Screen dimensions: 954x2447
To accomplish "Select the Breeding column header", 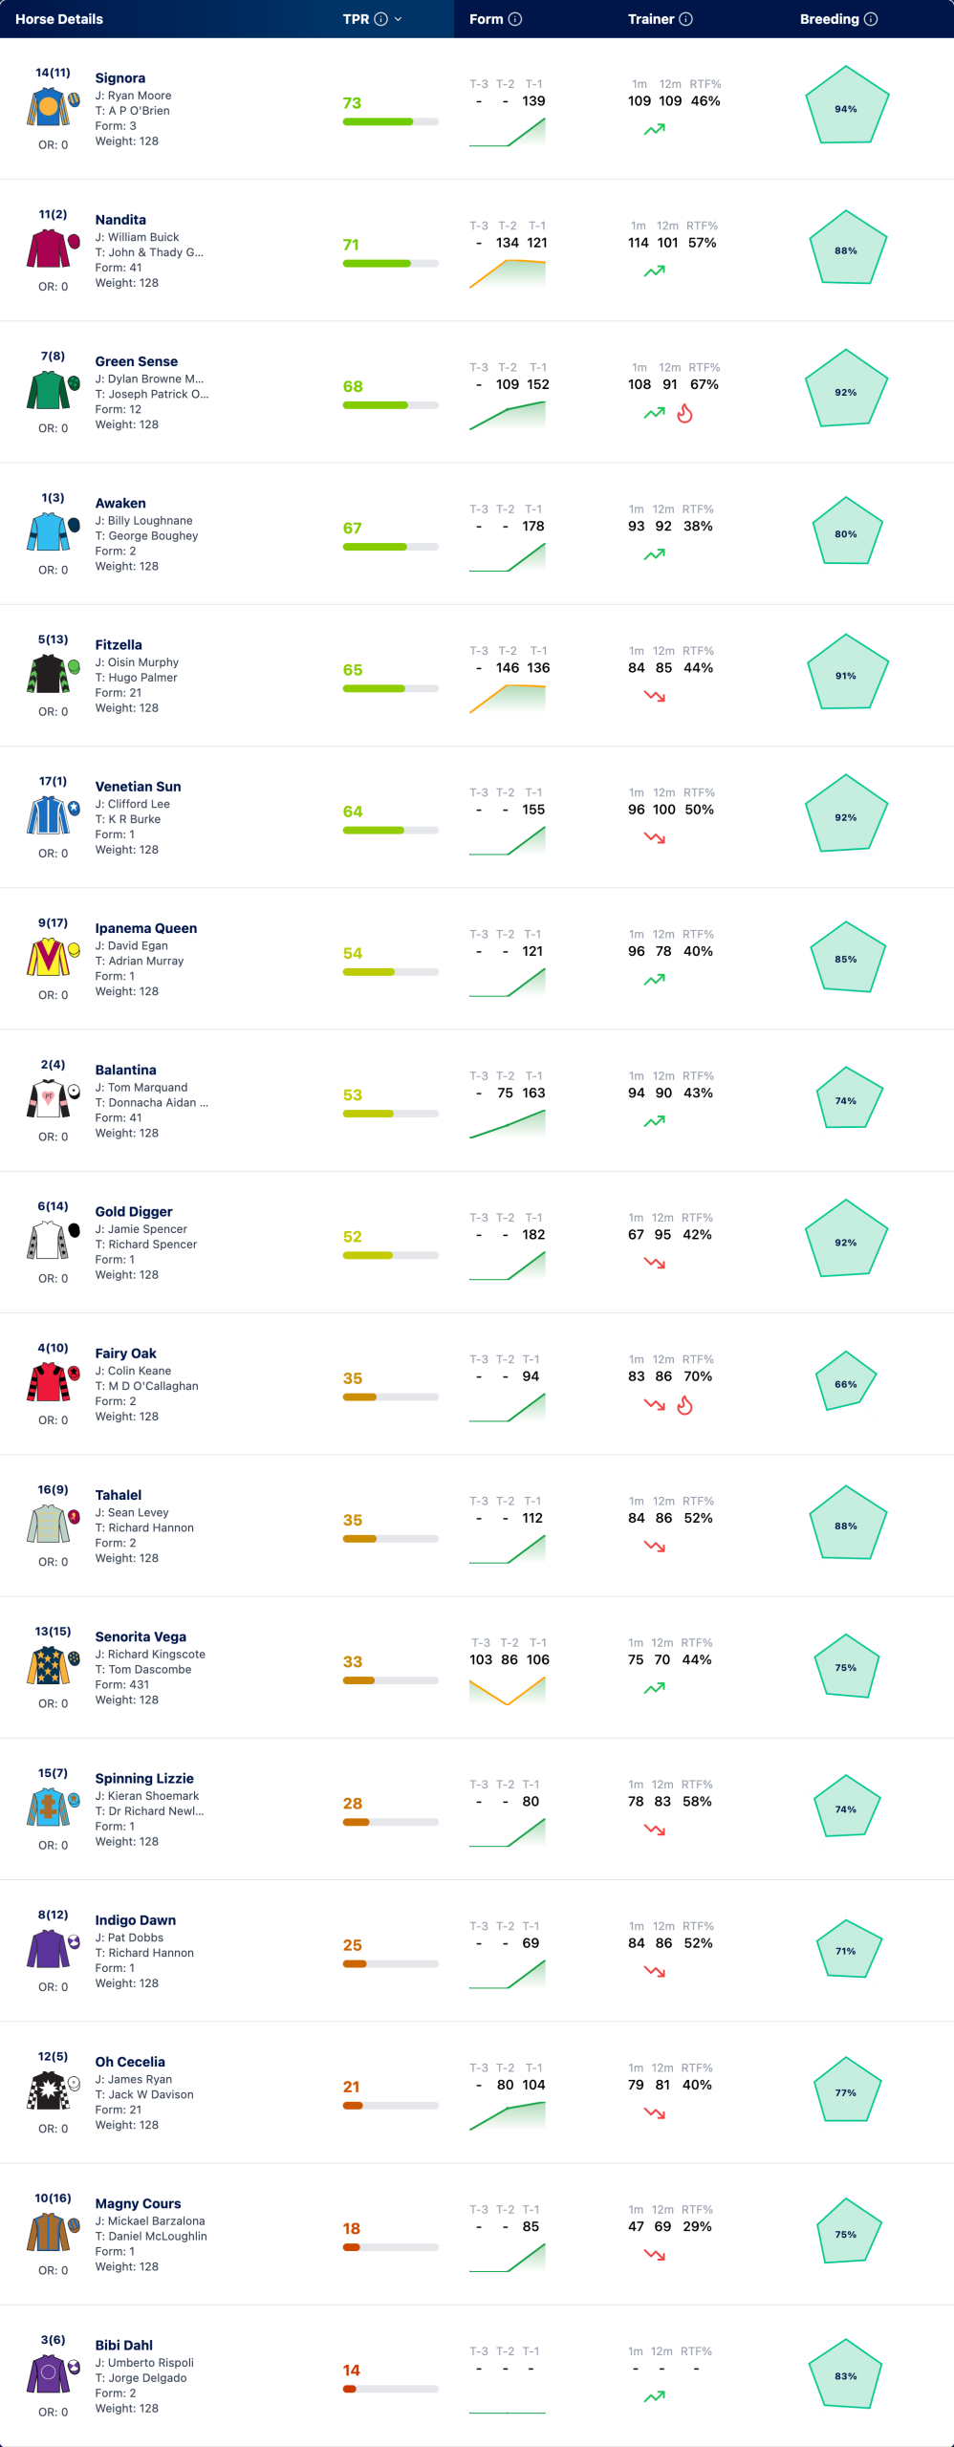I will tap(829, 19).
